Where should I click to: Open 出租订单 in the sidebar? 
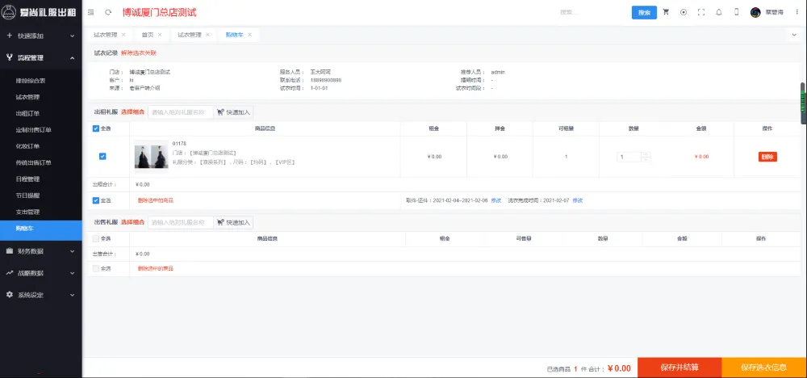tap(27, 113)
